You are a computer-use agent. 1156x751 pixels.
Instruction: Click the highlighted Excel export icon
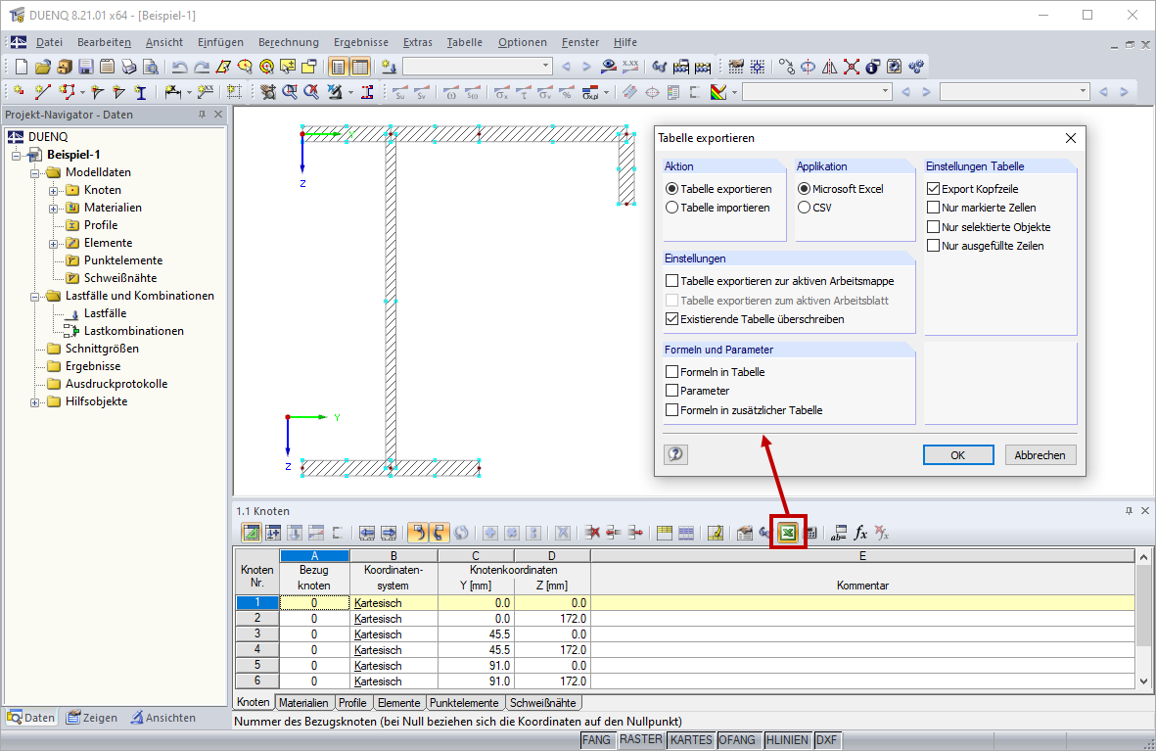click(788, 532)
